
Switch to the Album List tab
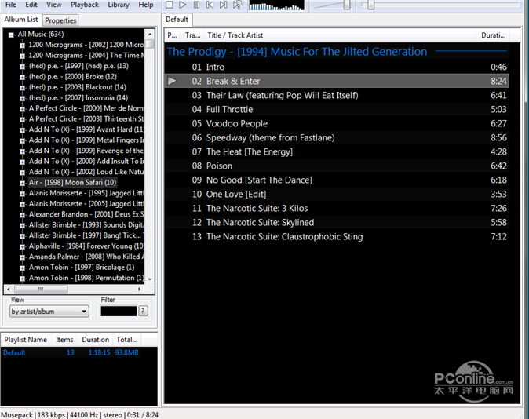click(x=21, y=20)
